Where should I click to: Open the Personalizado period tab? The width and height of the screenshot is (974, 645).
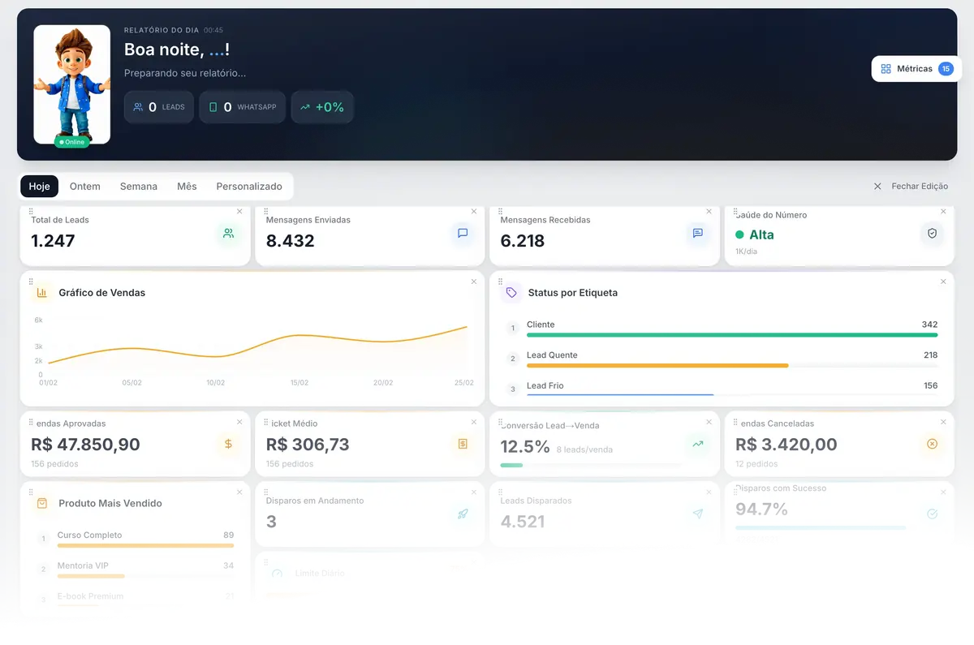249,186
